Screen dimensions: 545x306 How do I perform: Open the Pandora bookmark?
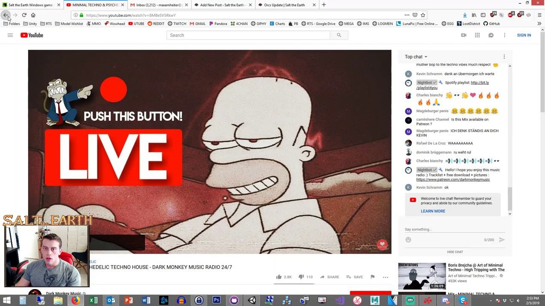coord(218,24)
